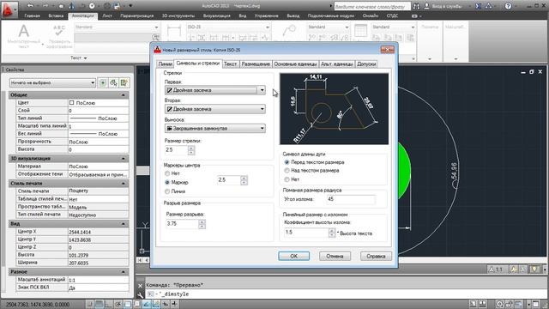The height and width of the screenshot is (309, 549).
Task: Select Перед текстом размера option
Action: click(x=287, y=162)
